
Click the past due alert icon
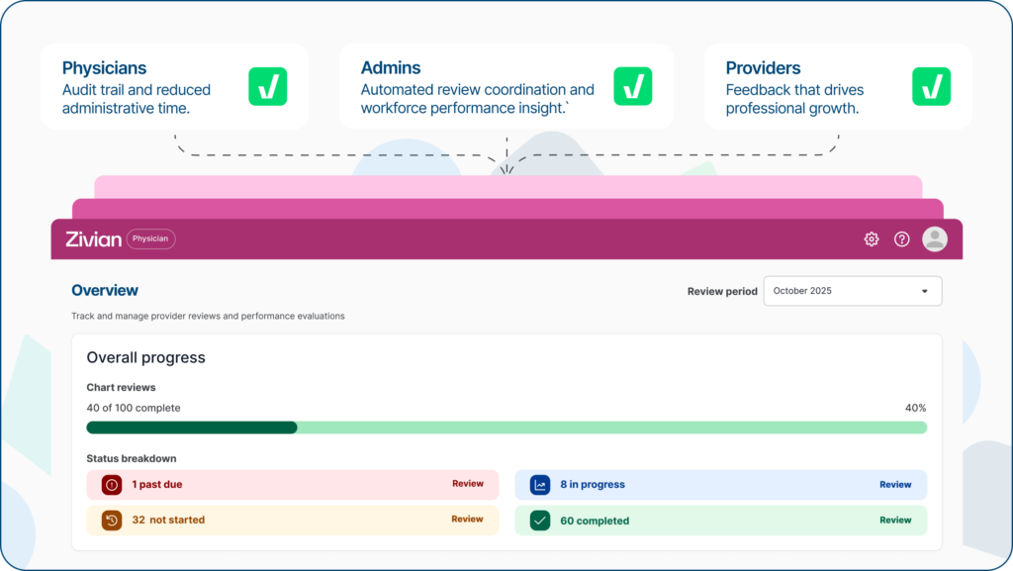[x=111, y=485]
